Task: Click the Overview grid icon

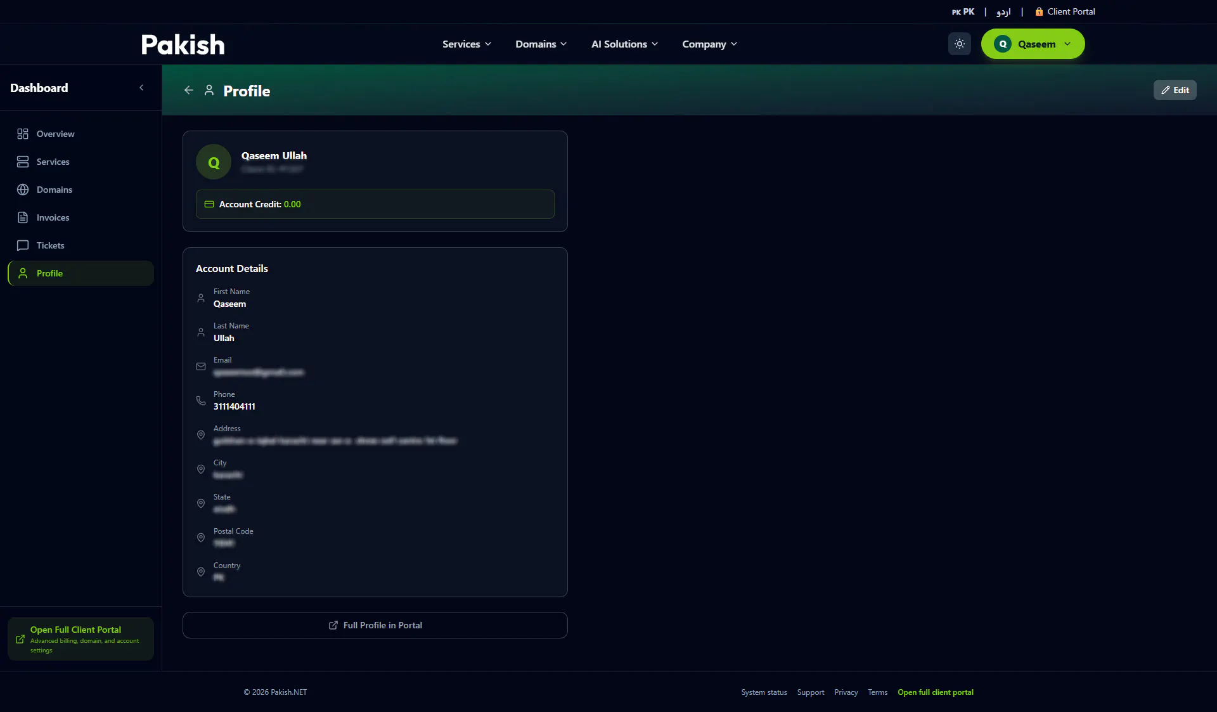Action: (23, 134)
